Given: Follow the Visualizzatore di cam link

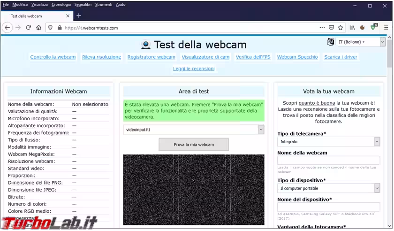Looking at the screenshot, I should pyautogui.click(x=205, y=57).
